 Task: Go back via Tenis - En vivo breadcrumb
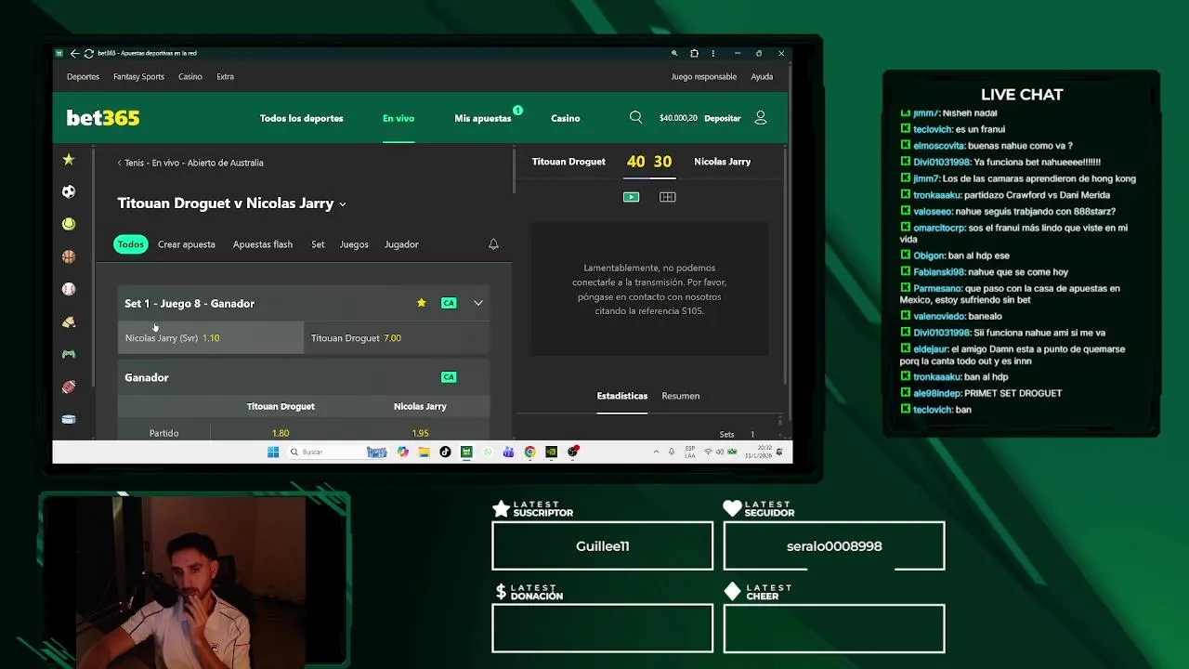click(190, 163)
